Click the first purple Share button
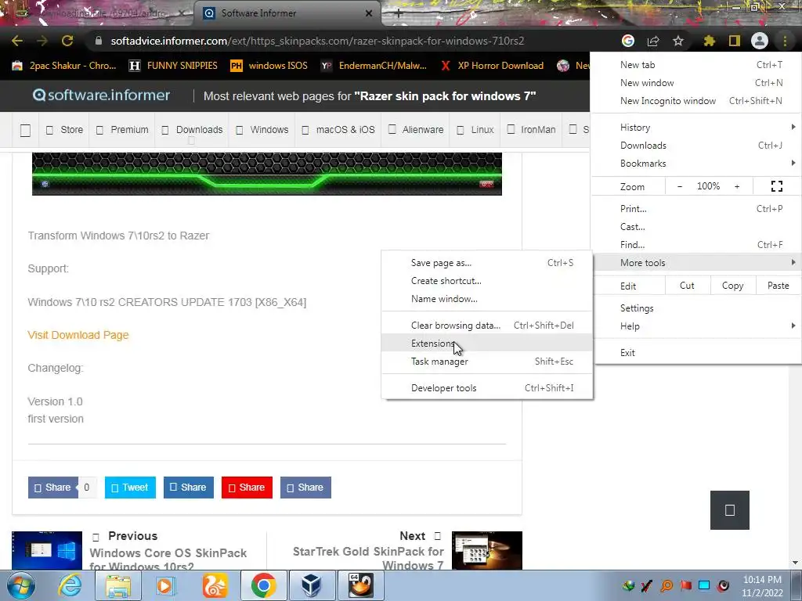 (52, 488)
